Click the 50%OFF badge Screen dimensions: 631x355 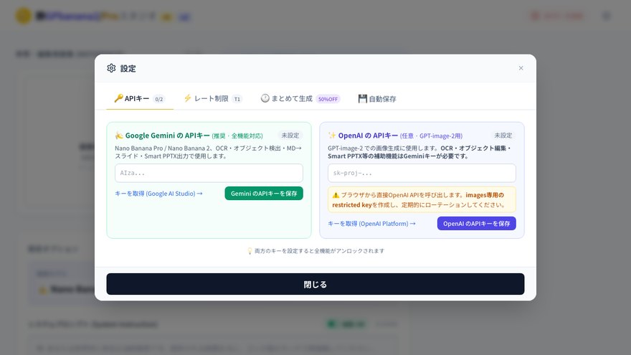(x=328, y=99)
